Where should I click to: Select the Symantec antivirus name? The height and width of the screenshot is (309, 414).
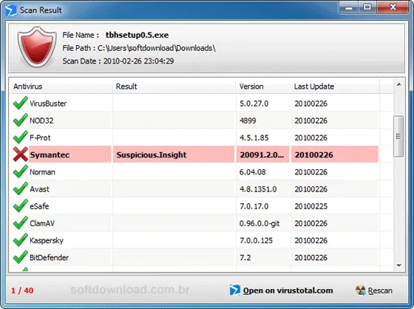click(50, 154)
